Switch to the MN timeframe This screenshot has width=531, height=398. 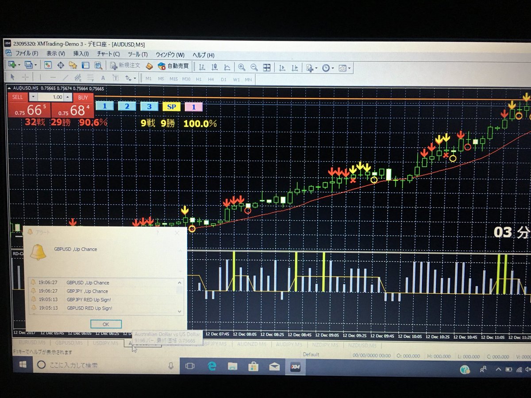point(249,80)
